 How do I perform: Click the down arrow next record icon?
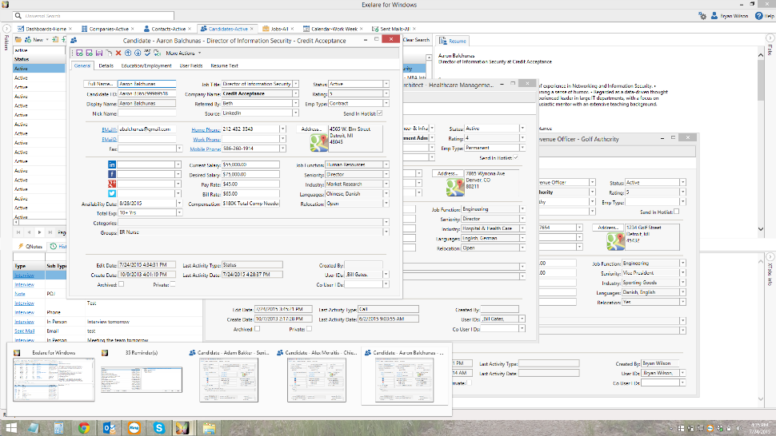137,53
